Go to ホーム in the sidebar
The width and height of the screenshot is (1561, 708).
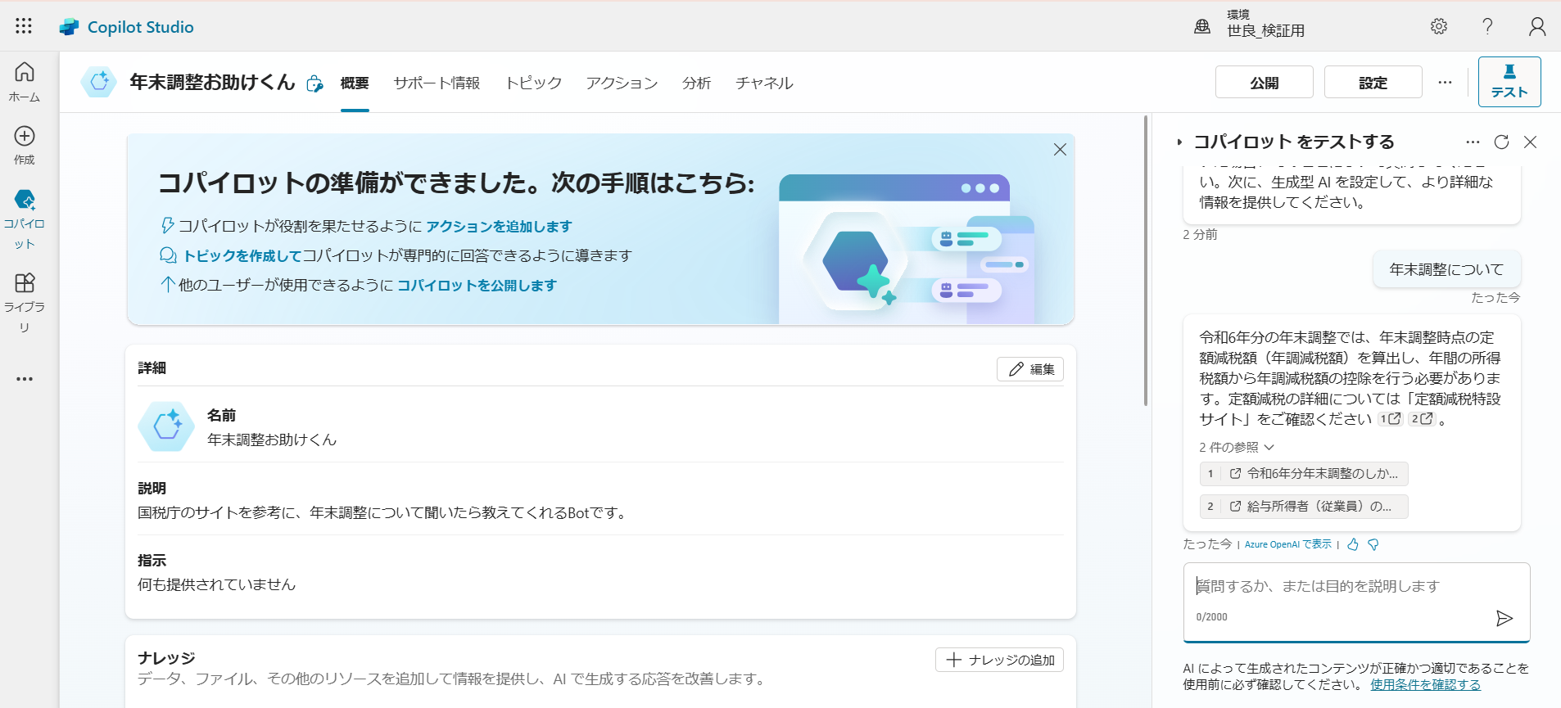[25, 82]
